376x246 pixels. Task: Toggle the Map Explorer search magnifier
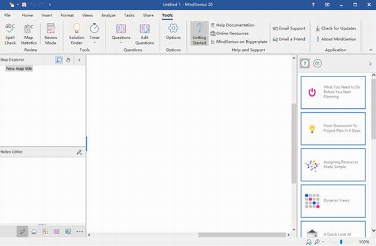click(59, 60)
